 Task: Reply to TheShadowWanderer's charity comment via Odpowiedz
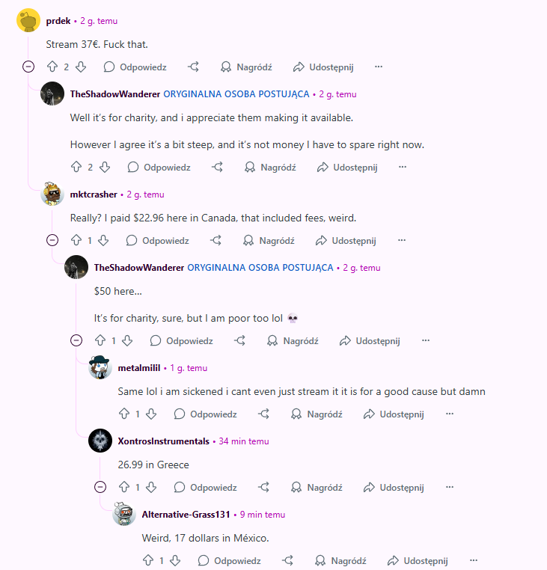coord(159,168)
